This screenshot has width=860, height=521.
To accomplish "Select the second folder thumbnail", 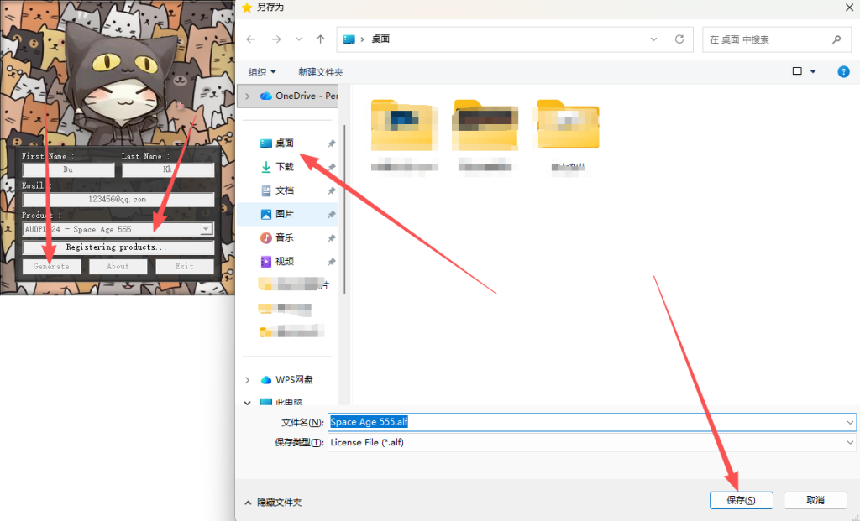I will [x=485, y=125].
